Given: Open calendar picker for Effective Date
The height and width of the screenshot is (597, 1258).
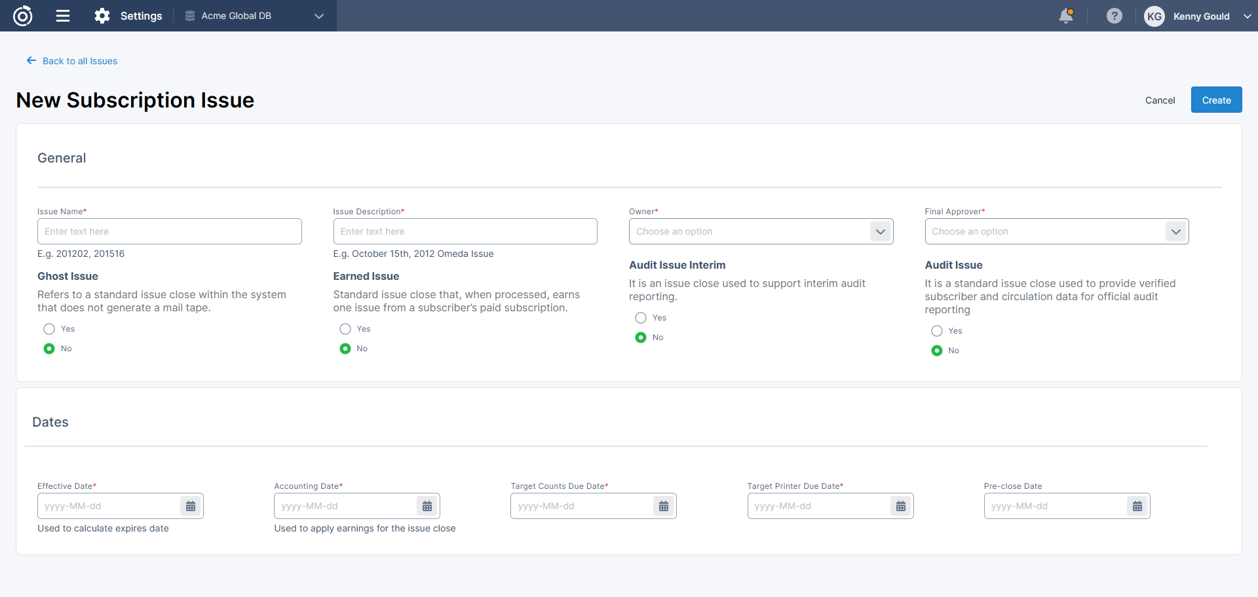Looking at the screenshot, I should click(x=191, y=506).
